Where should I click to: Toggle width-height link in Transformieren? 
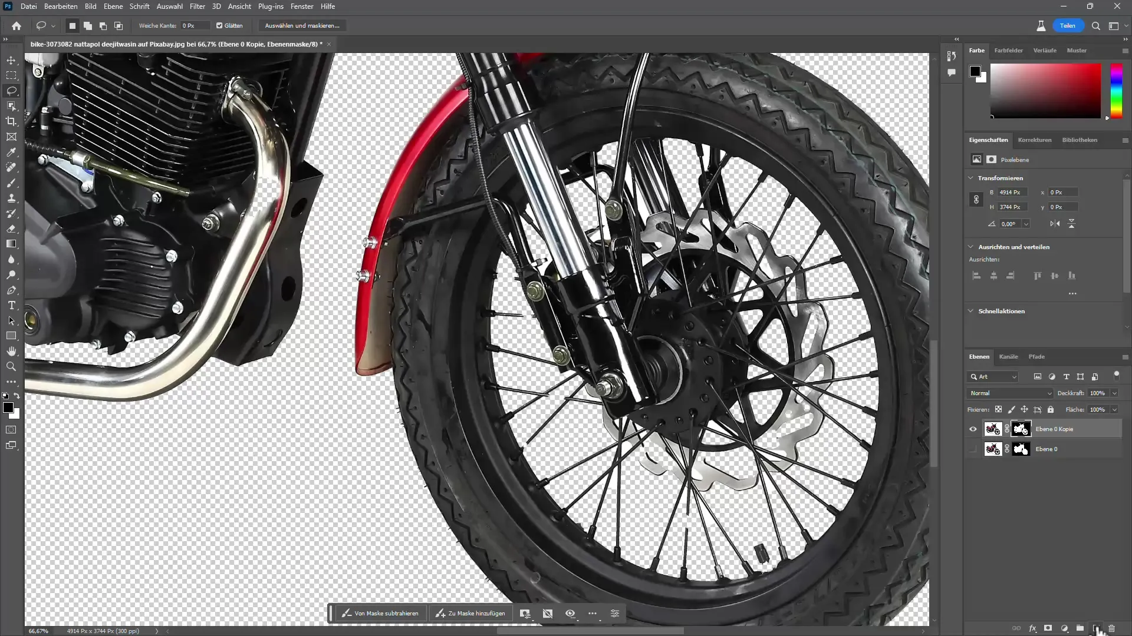tap(976, 200)
